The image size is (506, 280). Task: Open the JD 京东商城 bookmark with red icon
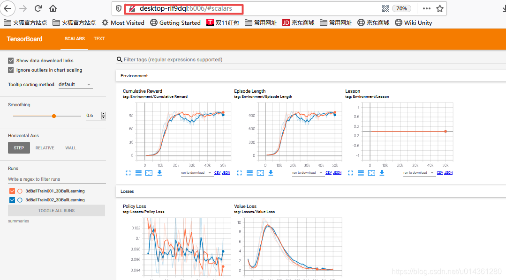(x=298, y=22)
